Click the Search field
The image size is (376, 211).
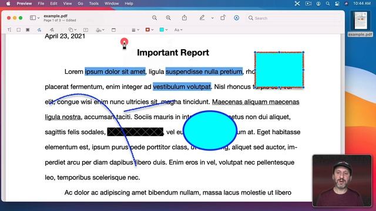(x=294, y=18)
